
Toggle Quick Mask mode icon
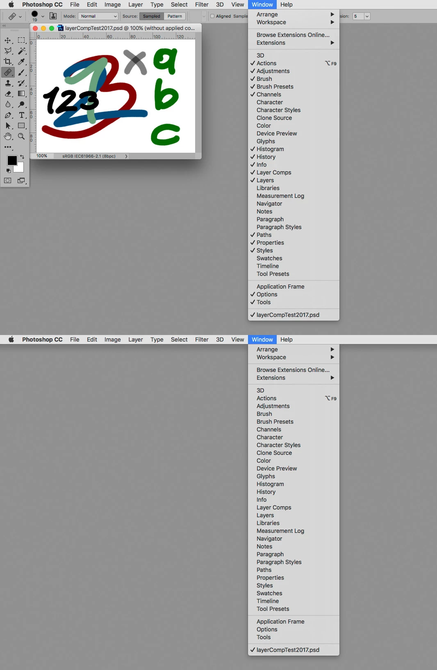8,181
